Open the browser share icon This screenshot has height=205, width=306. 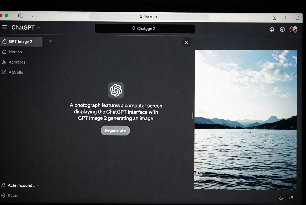[x=274, y=18]
